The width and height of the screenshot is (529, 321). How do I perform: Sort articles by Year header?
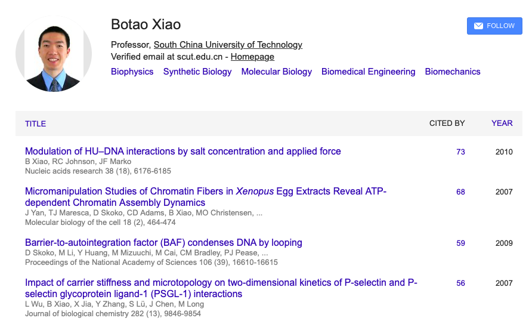pos(502,124)
